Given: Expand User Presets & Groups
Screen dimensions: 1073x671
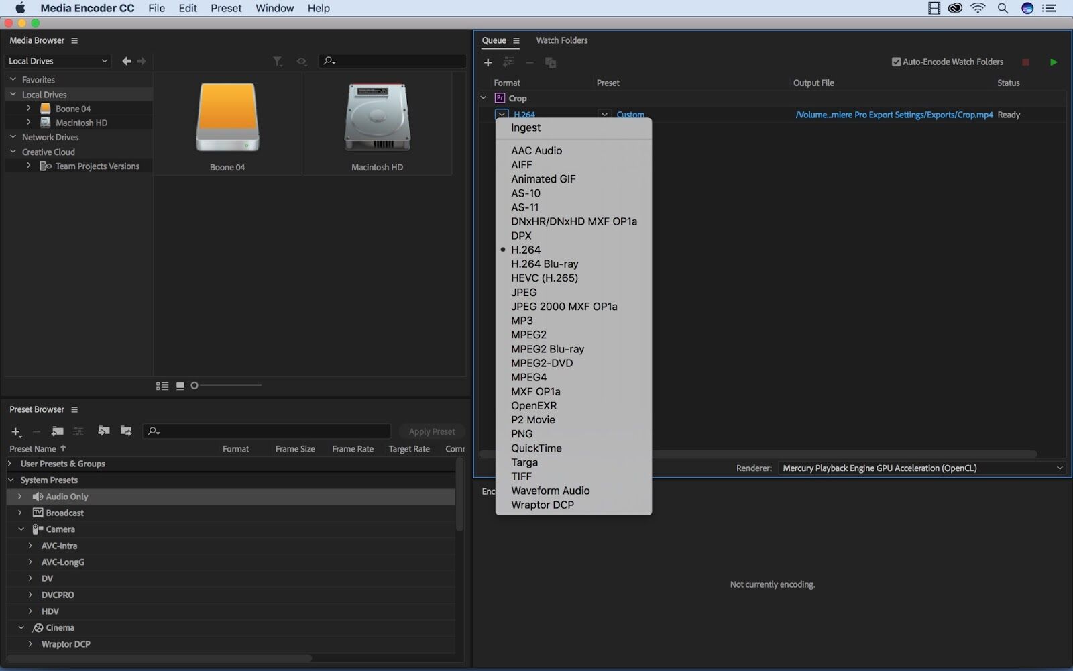Looking at the screenshot, I should pos(10,464).
